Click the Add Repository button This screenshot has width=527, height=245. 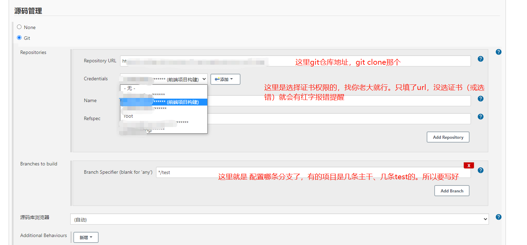448,137
